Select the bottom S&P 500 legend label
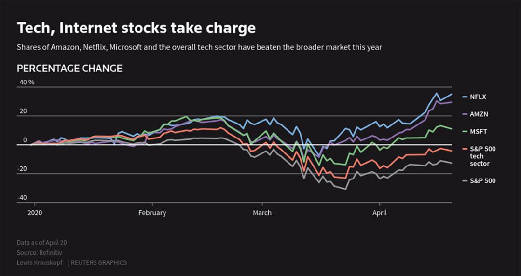The height and width of the screenshot is (276, 521). (x=483, y=181)
